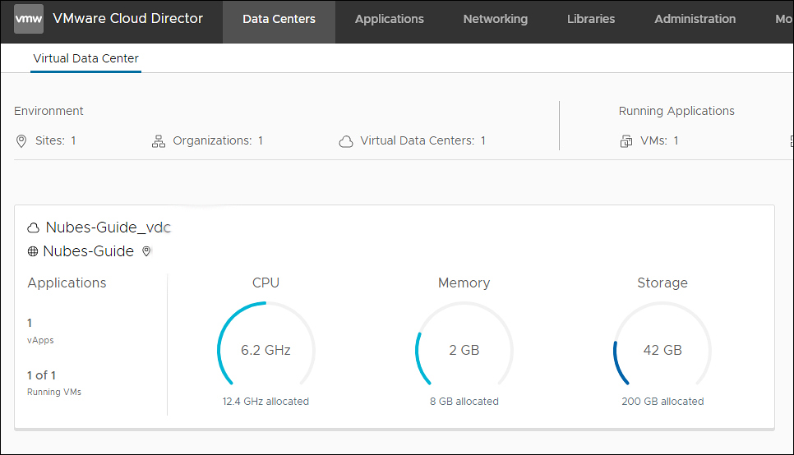This screenshot has width=794, height=455.
Task: Click the Virtual Data Centers cloud icon
Action: pos(346,141)
